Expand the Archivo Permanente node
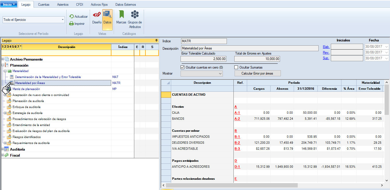The image size is (390, 190). click(x=3, y=59)
